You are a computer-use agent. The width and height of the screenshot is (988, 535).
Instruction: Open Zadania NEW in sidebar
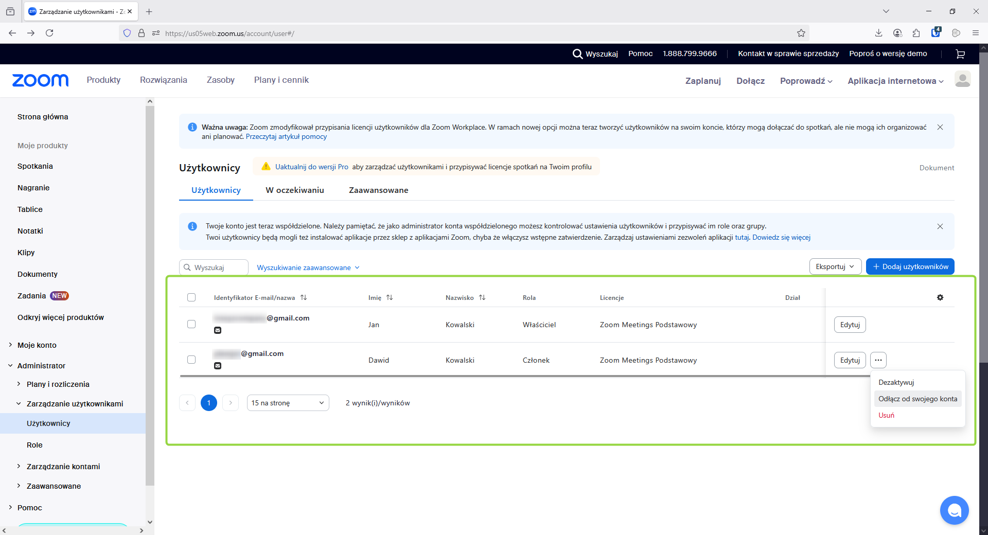point(43,296)
